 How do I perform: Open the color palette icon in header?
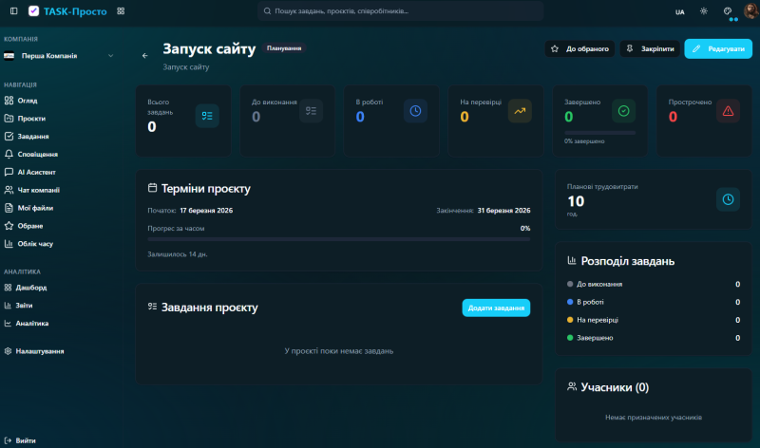click(728, 11)
